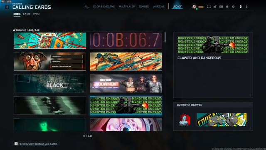Click the party count number 3
Screen dimensions: 266x150
[246, 7]
